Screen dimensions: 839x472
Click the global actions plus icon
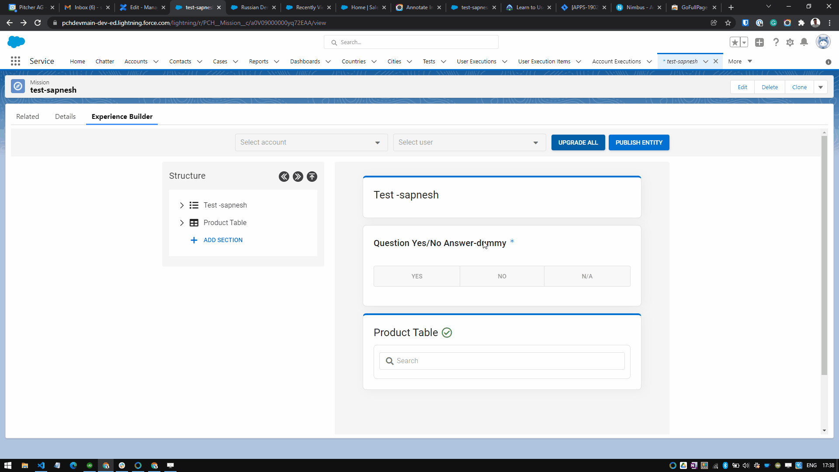click(x=759, y=42)
